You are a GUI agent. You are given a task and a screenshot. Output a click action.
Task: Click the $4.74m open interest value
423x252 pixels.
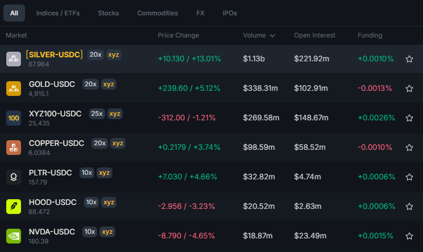pyautogui.click(x=308, y=177)
